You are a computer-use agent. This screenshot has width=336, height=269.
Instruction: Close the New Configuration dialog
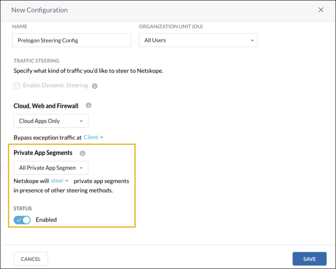coord(321,10)
